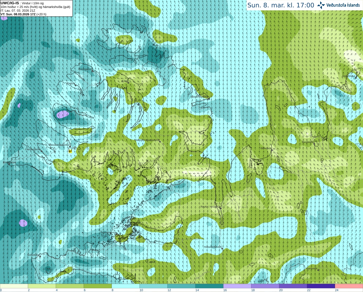
Task: Click the legend value '8'
Action: click(x=113, y=290)
